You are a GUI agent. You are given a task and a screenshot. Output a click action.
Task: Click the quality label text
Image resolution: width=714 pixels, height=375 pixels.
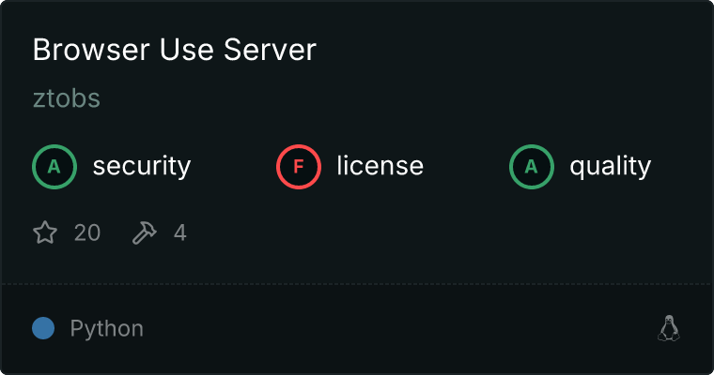point(610,167)
